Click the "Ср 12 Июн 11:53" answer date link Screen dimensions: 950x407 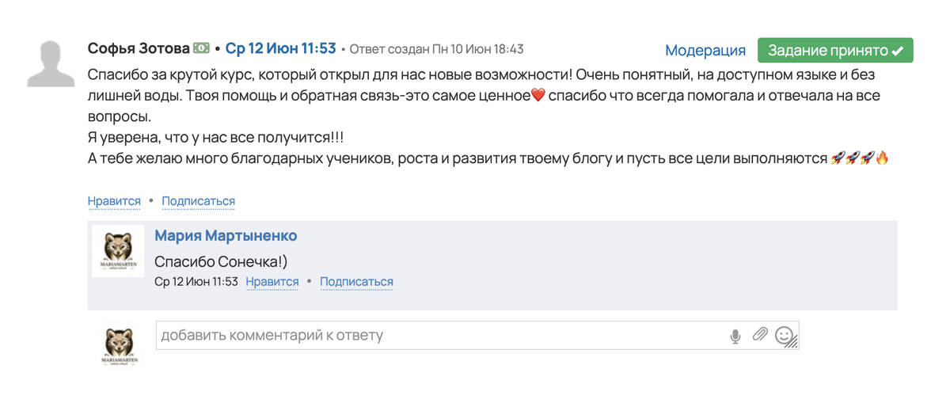[280, 49]
